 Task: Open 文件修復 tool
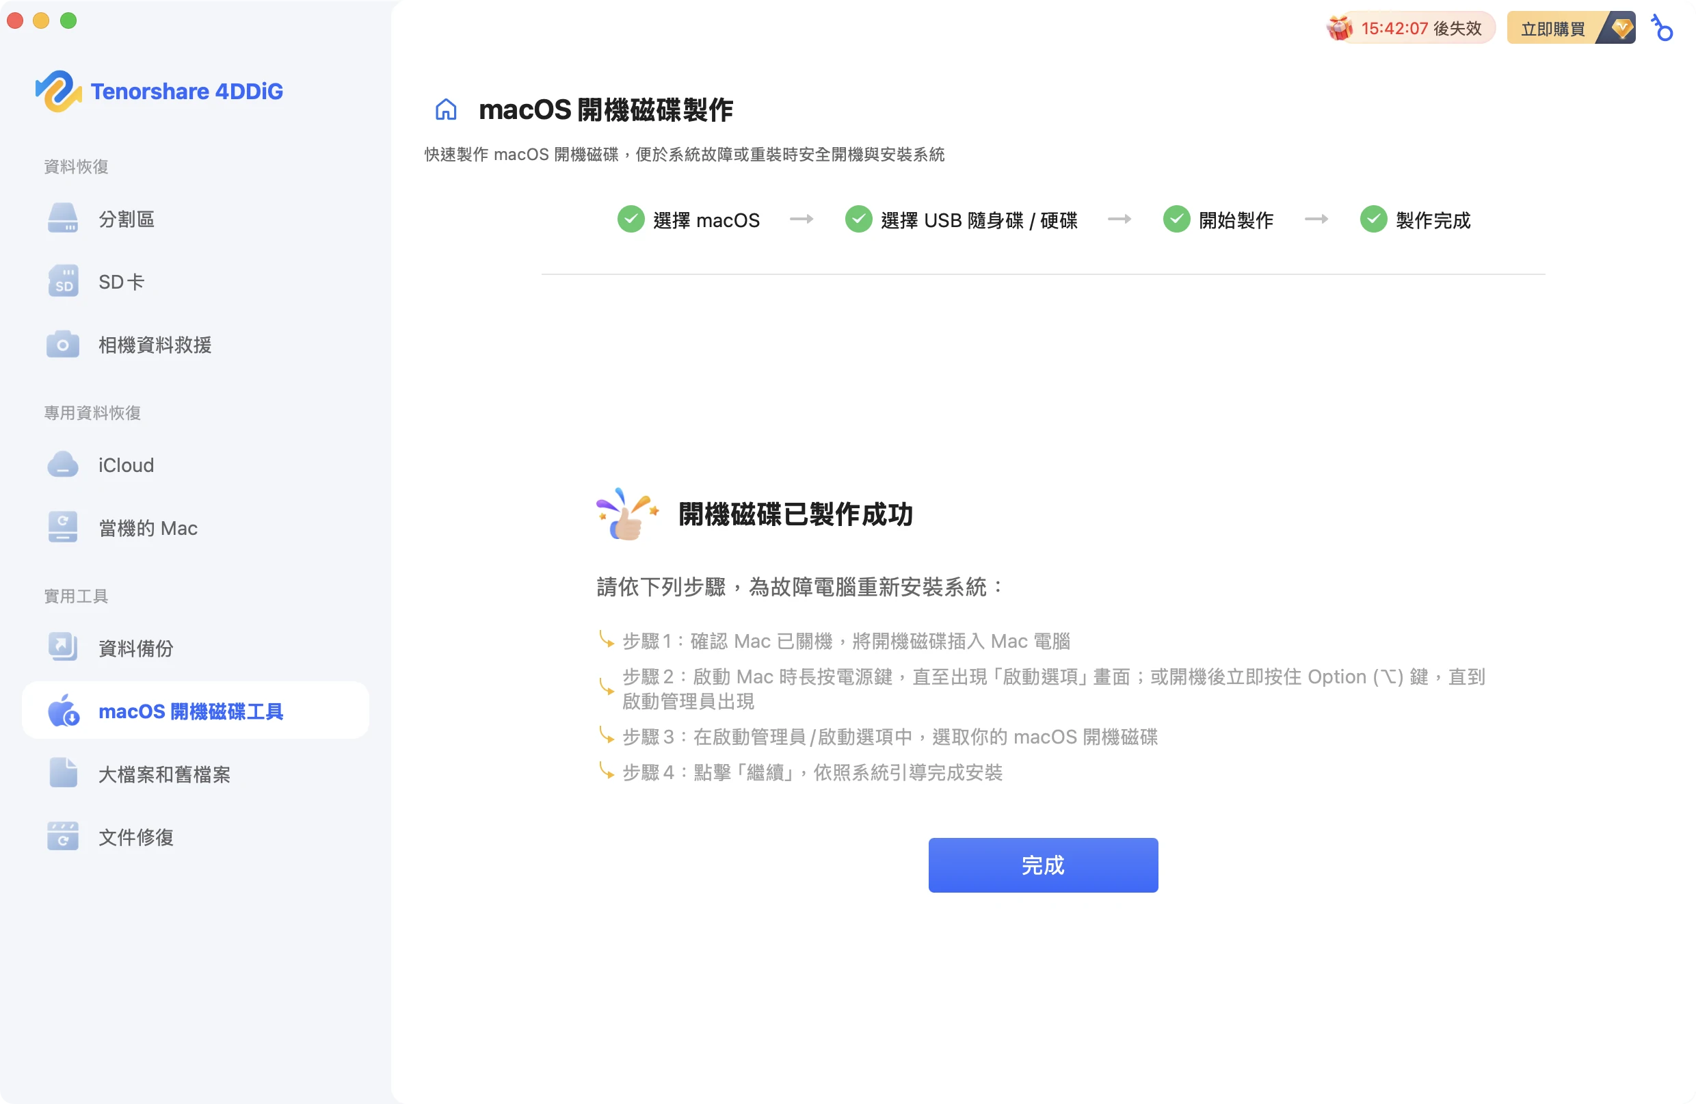coord(196,837)
